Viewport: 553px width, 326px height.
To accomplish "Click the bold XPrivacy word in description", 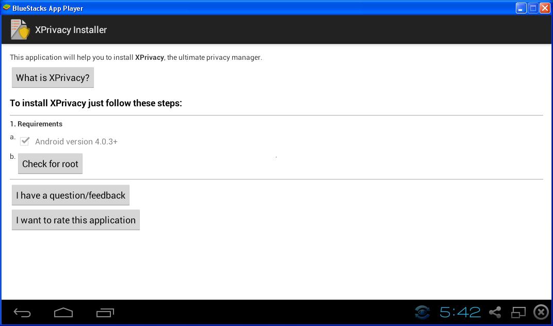I will point(150,57).
